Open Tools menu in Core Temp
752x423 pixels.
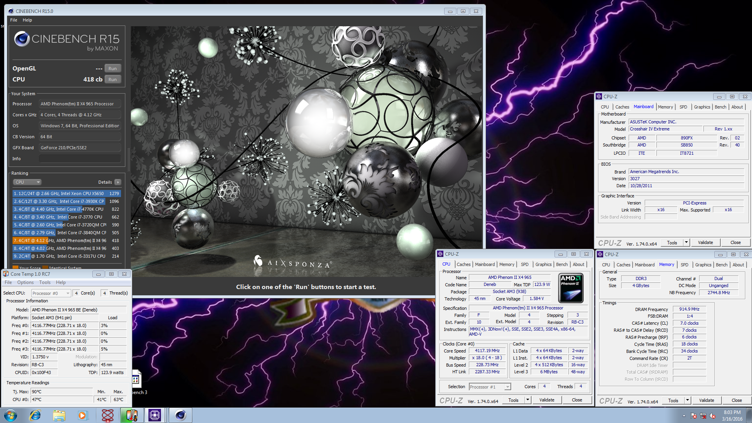point(45,282)
